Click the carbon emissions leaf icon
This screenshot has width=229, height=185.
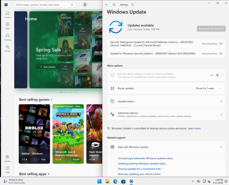tap(109, 128)
